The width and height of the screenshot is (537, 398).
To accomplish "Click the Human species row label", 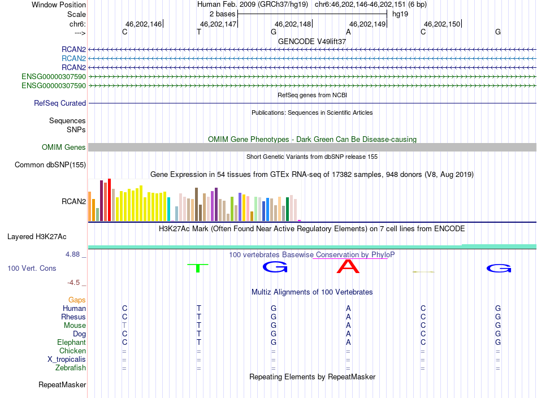I will pyautogui.click(x=74, y=308).
